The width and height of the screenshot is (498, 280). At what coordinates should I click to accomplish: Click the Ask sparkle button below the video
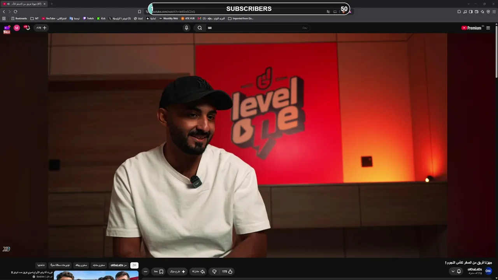coord(178,271)
